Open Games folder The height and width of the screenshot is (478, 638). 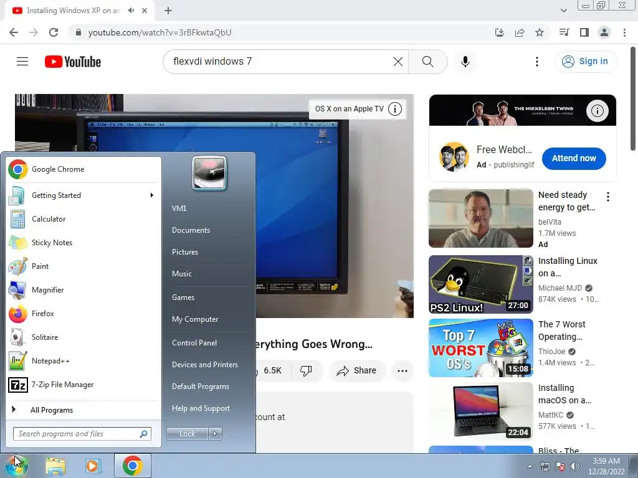pos(183,298)
